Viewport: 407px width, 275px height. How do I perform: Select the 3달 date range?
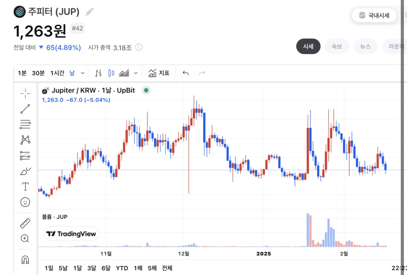(x=91, y=268)
